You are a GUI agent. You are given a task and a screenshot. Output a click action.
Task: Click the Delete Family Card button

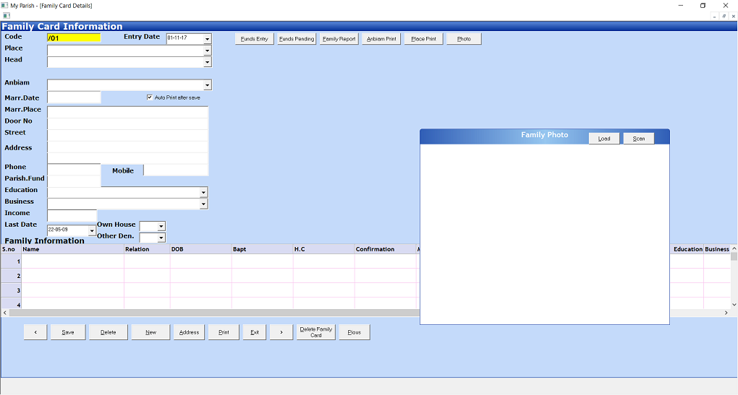tap(315, 332)
